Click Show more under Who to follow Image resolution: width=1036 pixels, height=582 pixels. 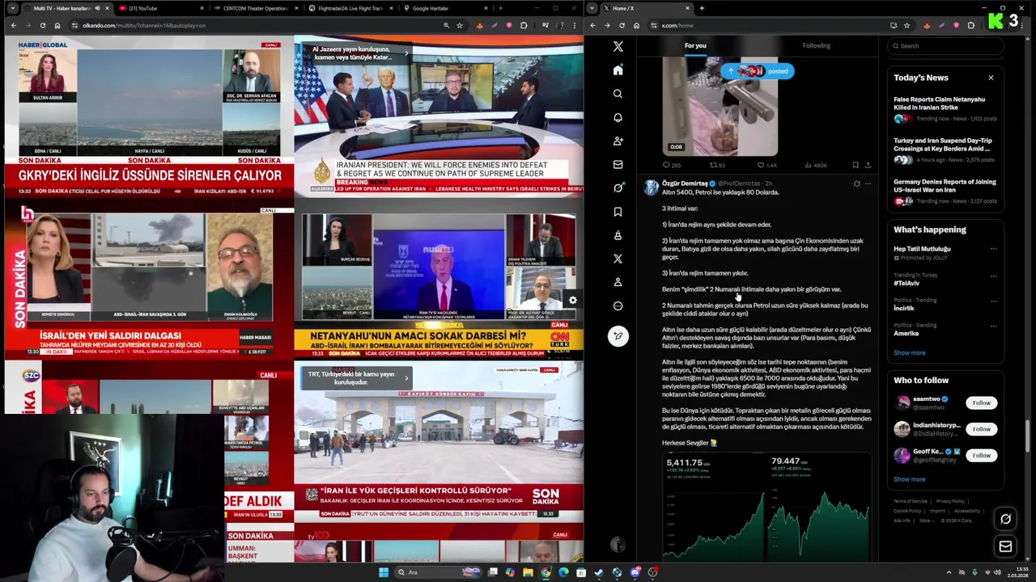click(909, 479)
